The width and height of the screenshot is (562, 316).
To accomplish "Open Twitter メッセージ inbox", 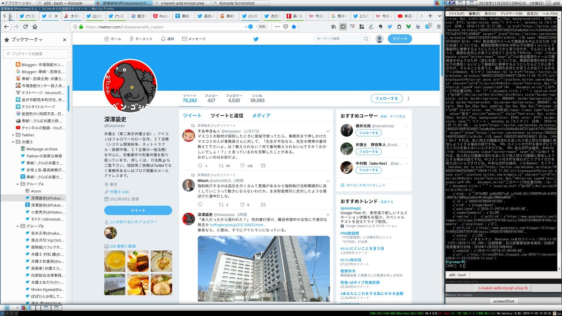I will coord(194,39).
